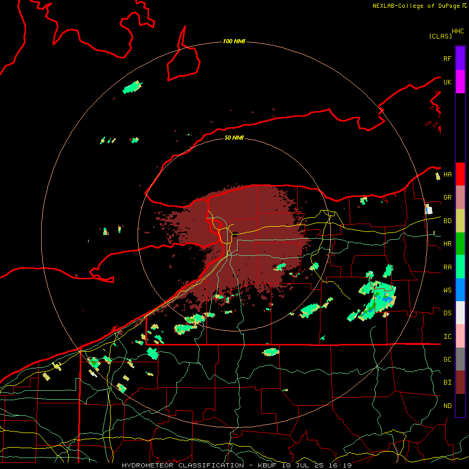Image resolution: width=469 pixels, height=469 pixels.
Task: Click the BI brown legend swatch
Action: click(460, 382)
